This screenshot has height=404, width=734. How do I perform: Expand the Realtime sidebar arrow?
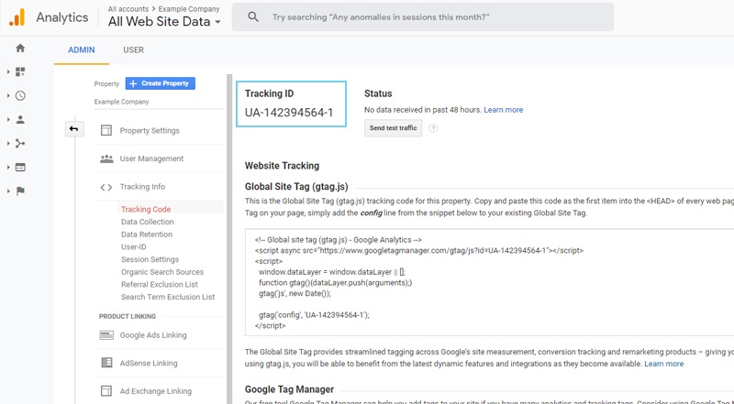(8, 96)
